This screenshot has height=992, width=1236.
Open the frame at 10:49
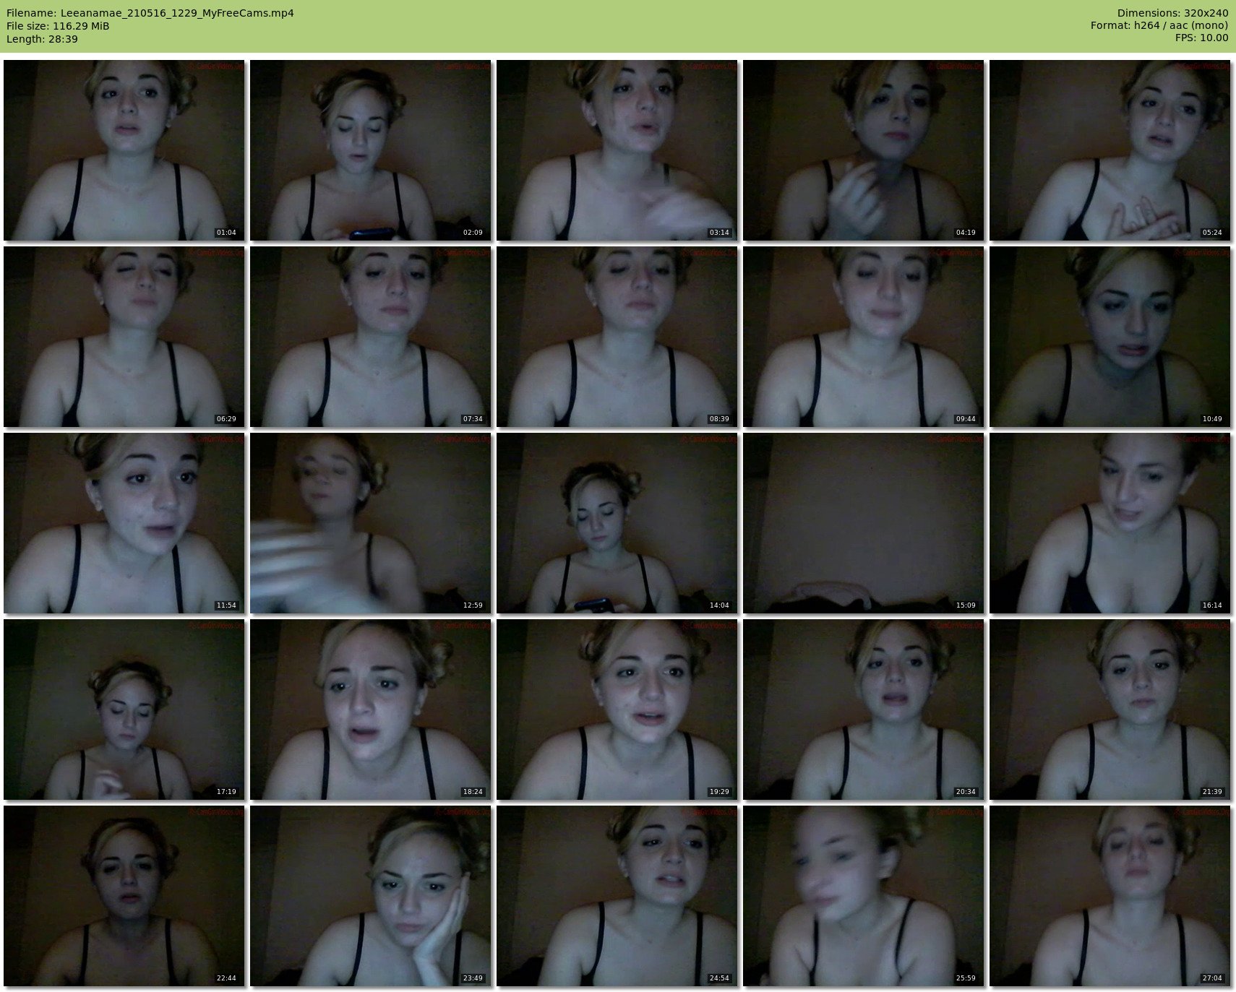pos(1110,337)
